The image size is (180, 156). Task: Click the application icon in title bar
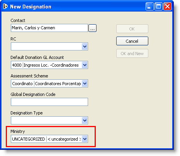pyautogui.click(x=5, y=6)
